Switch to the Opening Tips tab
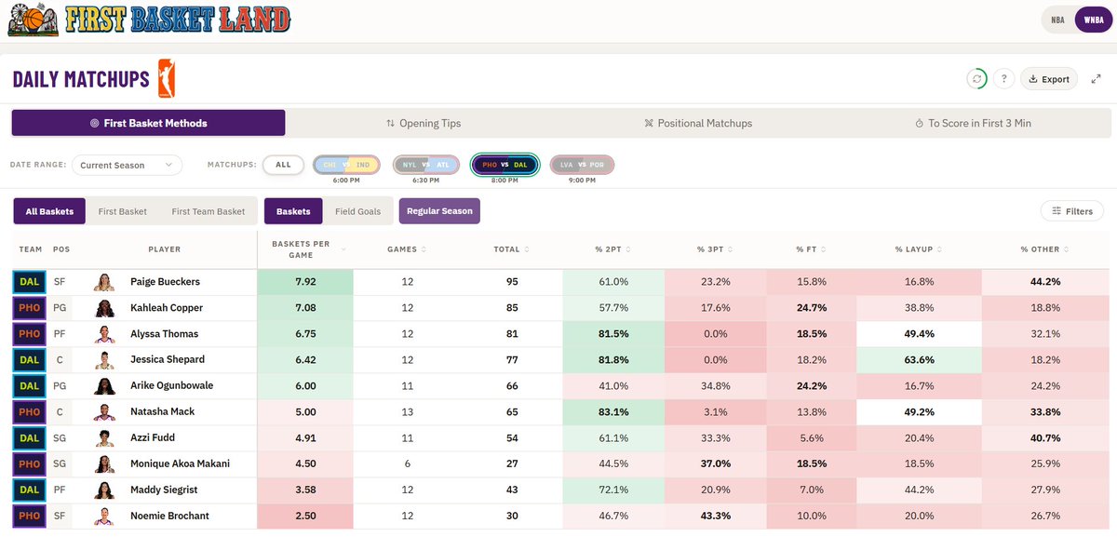The image size is (1117, 537). [424, 123]
